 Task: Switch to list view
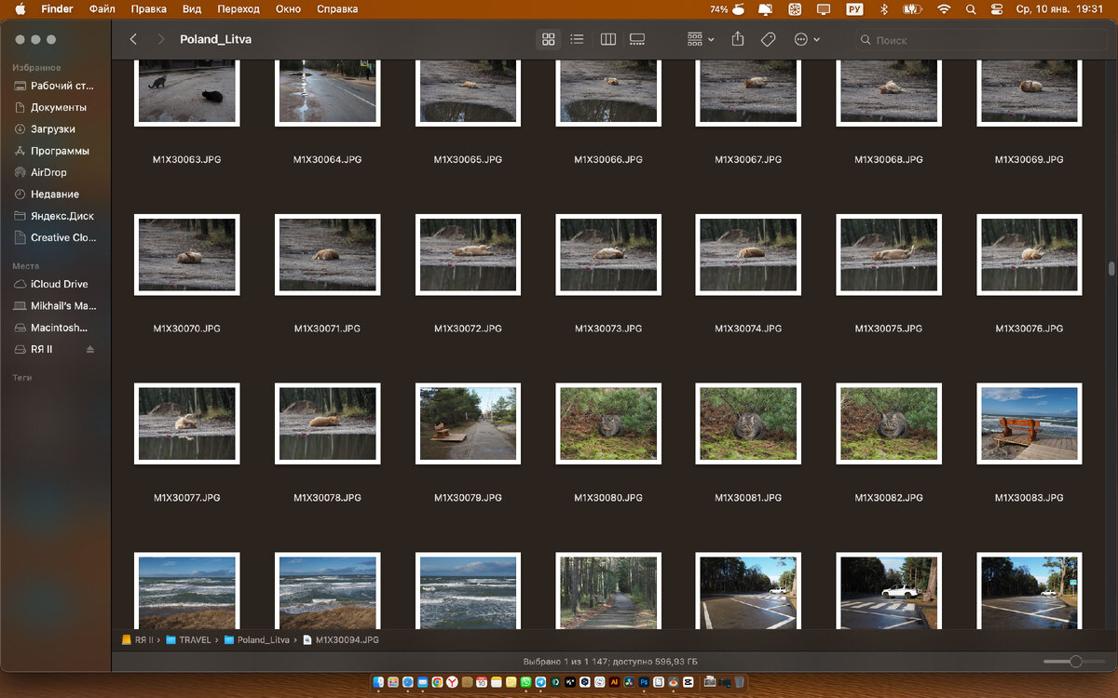(x=578, y=39)
